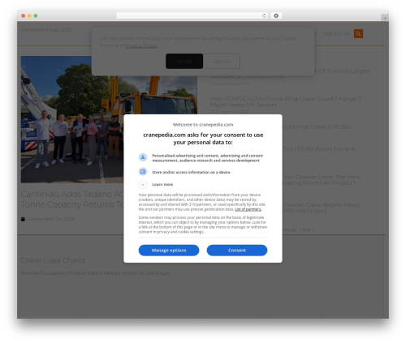Click 'Browse thousands of crane load charts' text

[x=96, y=273]
